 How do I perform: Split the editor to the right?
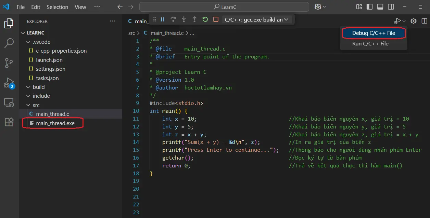424,21
